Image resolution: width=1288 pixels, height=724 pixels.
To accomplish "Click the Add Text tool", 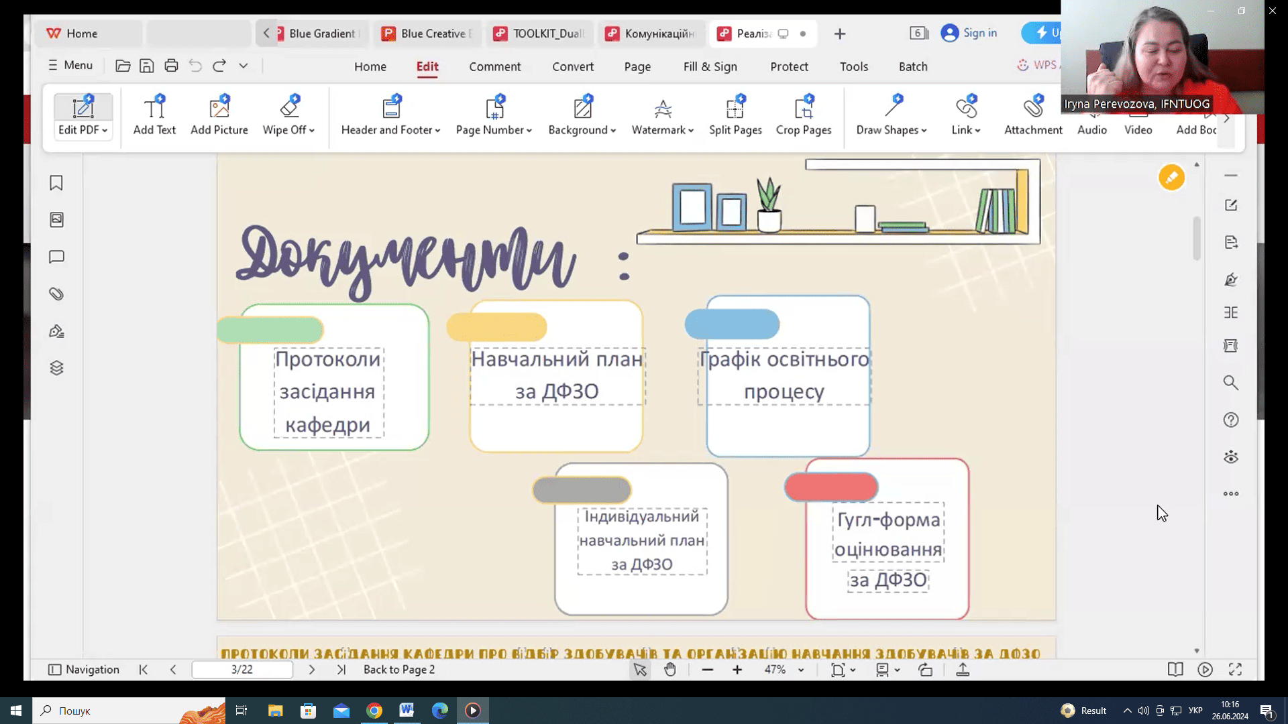I will (x=154, y=115).
